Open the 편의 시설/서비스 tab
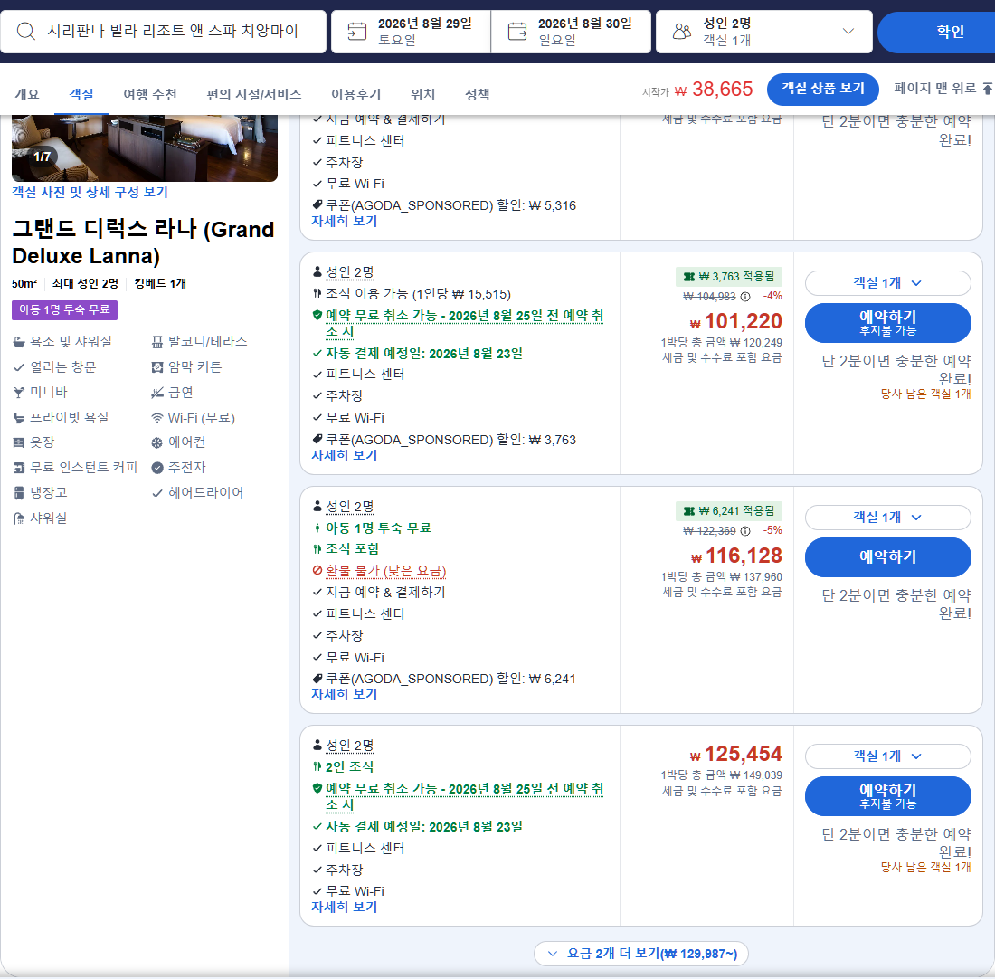Viewport: 995px width, 979px height. 254,95
